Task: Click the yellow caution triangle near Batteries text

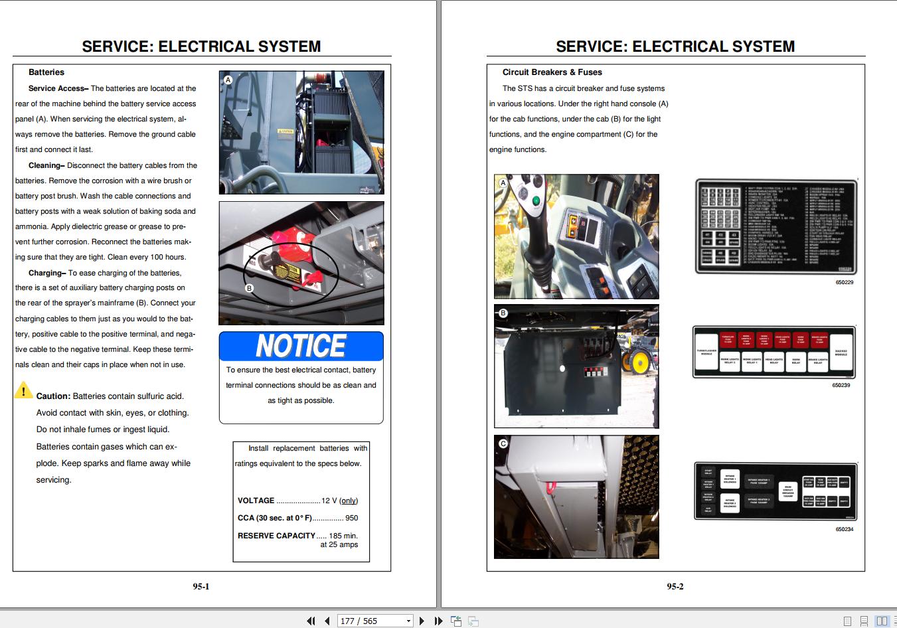Action: [x=24, y=391]
